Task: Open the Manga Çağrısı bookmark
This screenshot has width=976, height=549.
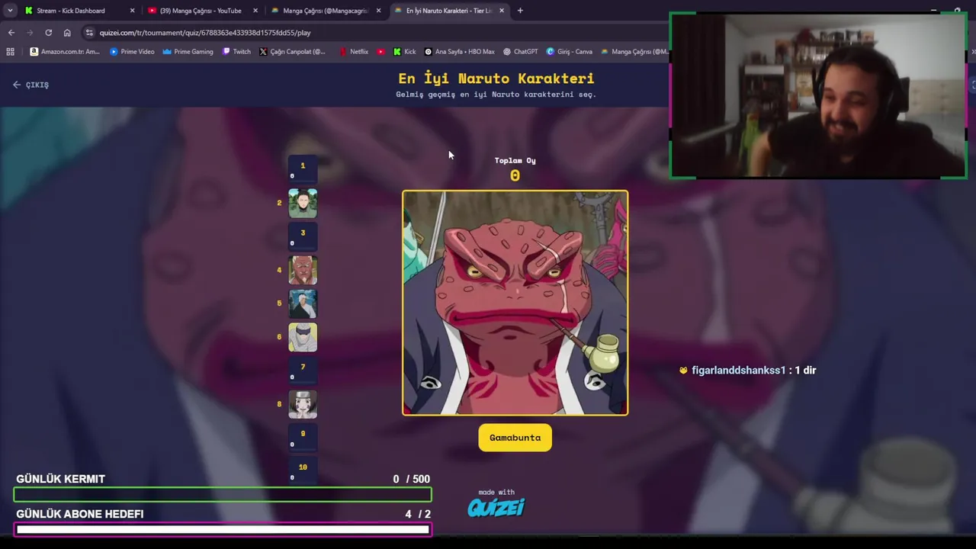Action: pyautogui.click(x=634, y=52)
